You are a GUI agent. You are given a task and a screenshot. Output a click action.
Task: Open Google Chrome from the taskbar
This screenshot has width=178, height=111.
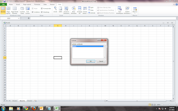(x=26, y=109)
